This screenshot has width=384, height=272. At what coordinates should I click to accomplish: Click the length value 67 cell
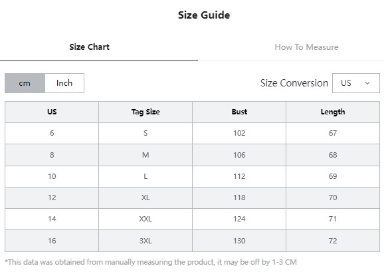point(333,133)
